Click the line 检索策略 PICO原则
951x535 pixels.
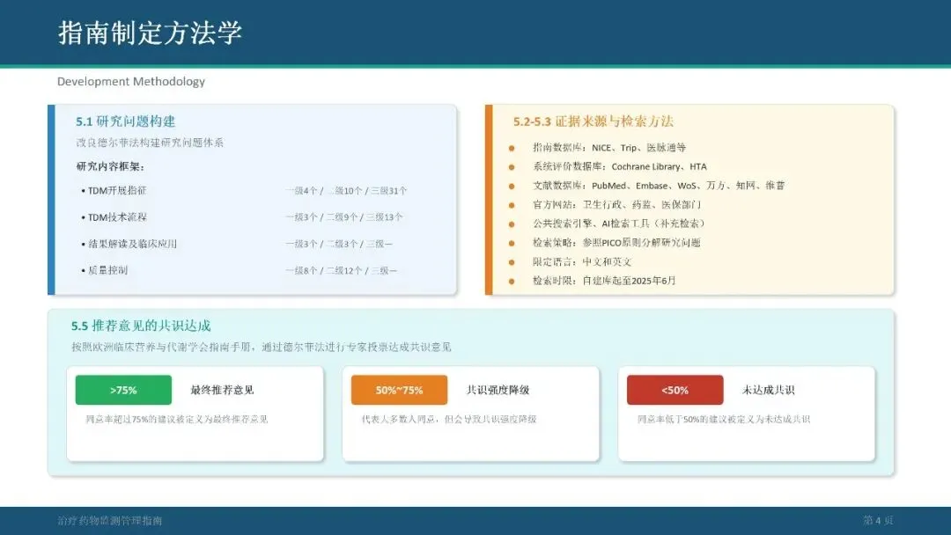[616, 242]
